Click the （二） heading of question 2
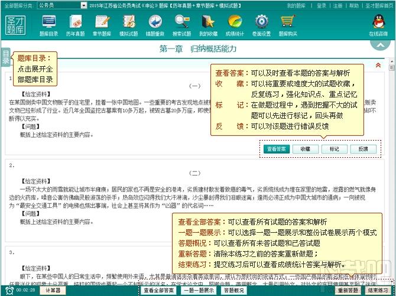The width and height of the screenshot is (396, 296). (194, 173)
